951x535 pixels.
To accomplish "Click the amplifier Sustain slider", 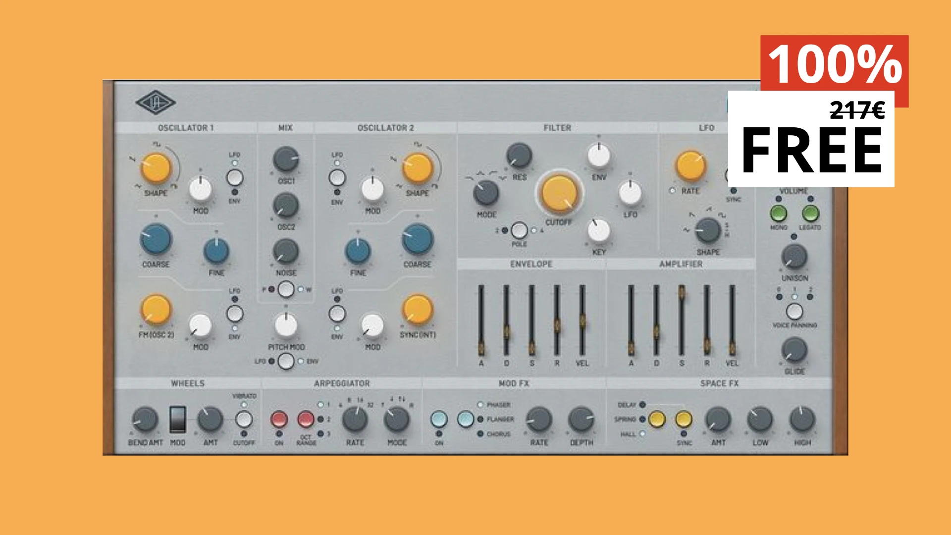I will [x=682, y=293].
